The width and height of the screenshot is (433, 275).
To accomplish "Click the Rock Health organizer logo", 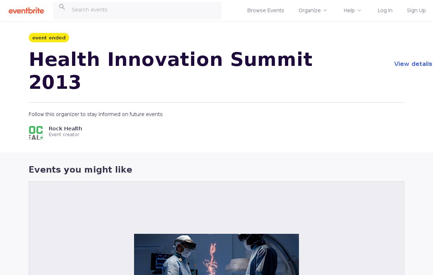I will pyautogui.click(x=36, y=132).
